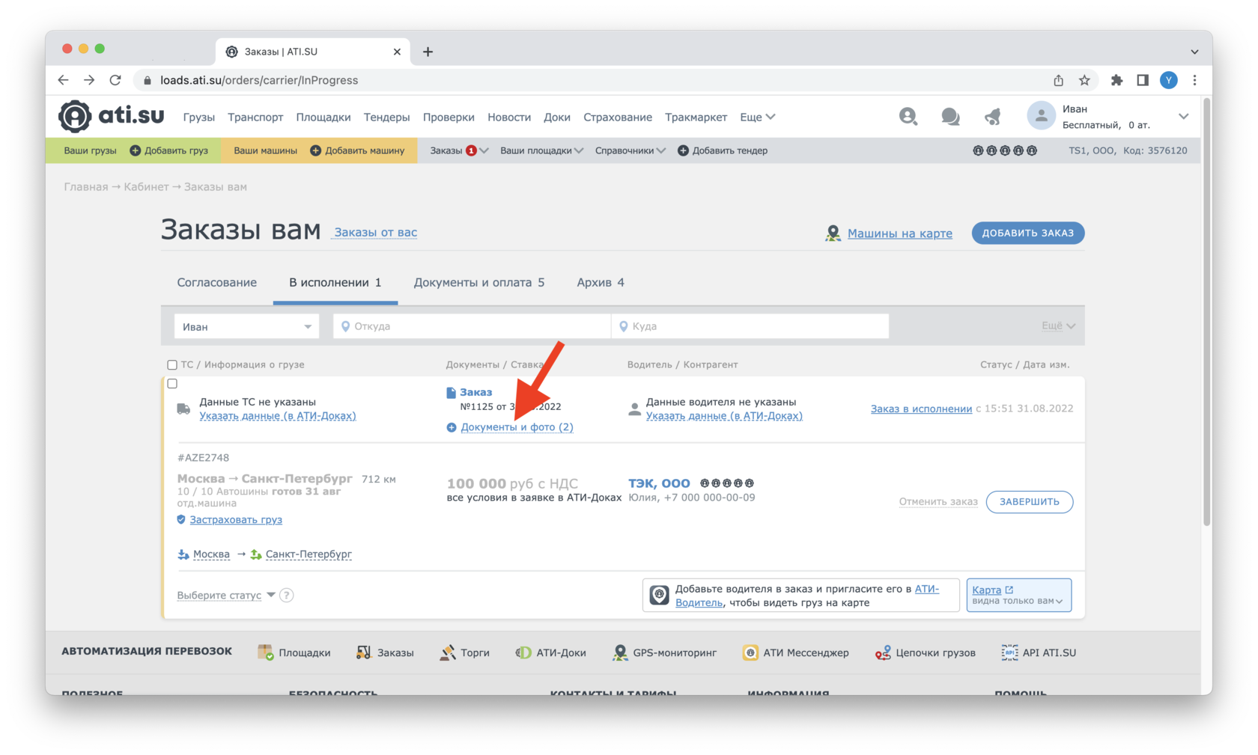Open GPS-мониторинг footer icon
This screenshot has height=755, width=1258.
click(x=620, y=652)
